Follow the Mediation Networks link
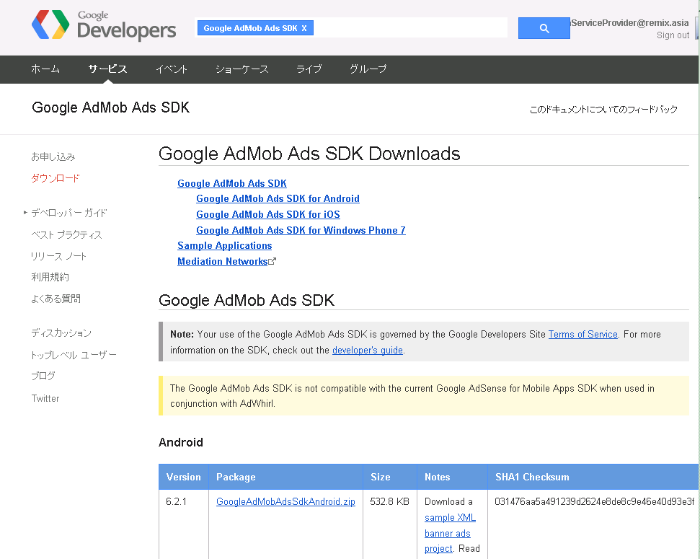Screen dimensions: 700x559 coord(222,261)
